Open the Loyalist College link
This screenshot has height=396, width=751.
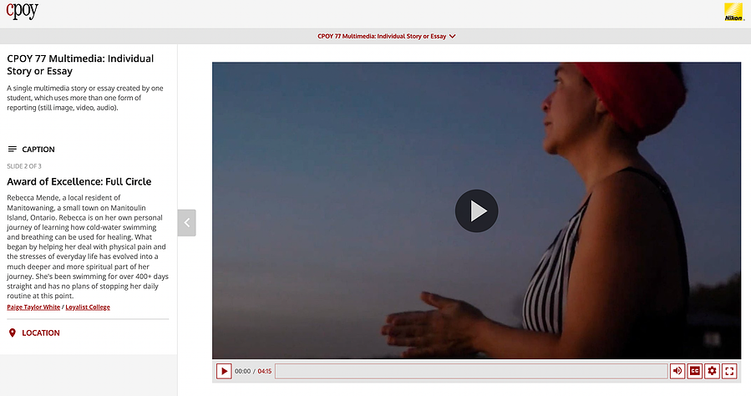(88, 307)
